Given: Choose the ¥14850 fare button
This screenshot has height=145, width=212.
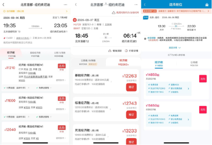Looking at the screenshot, I should click(x=203, y=79).
